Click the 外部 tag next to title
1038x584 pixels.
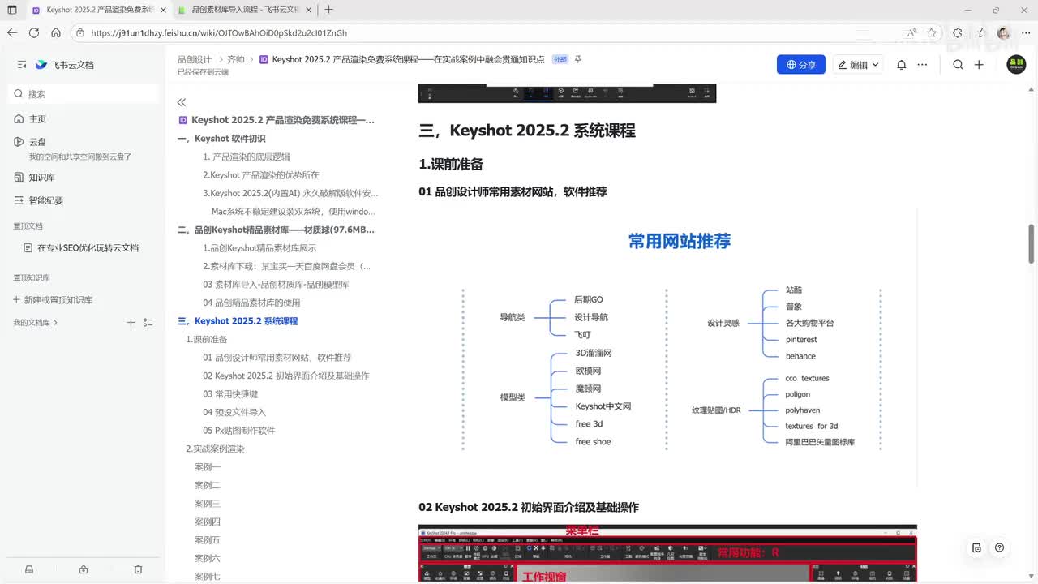pos(560,60)
